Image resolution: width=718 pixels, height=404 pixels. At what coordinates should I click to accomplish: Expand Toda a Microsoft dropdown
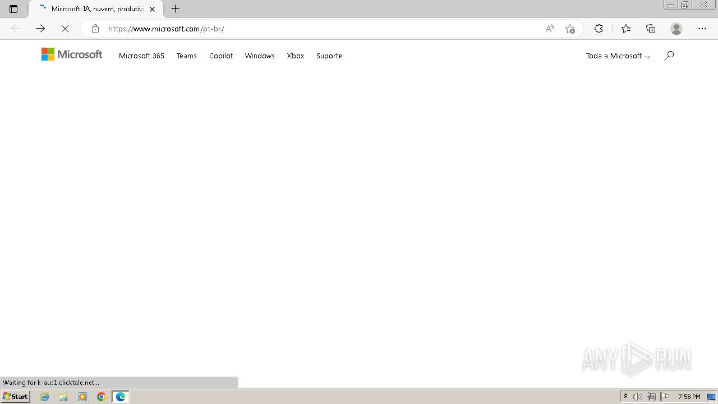(x=618, y=56)
